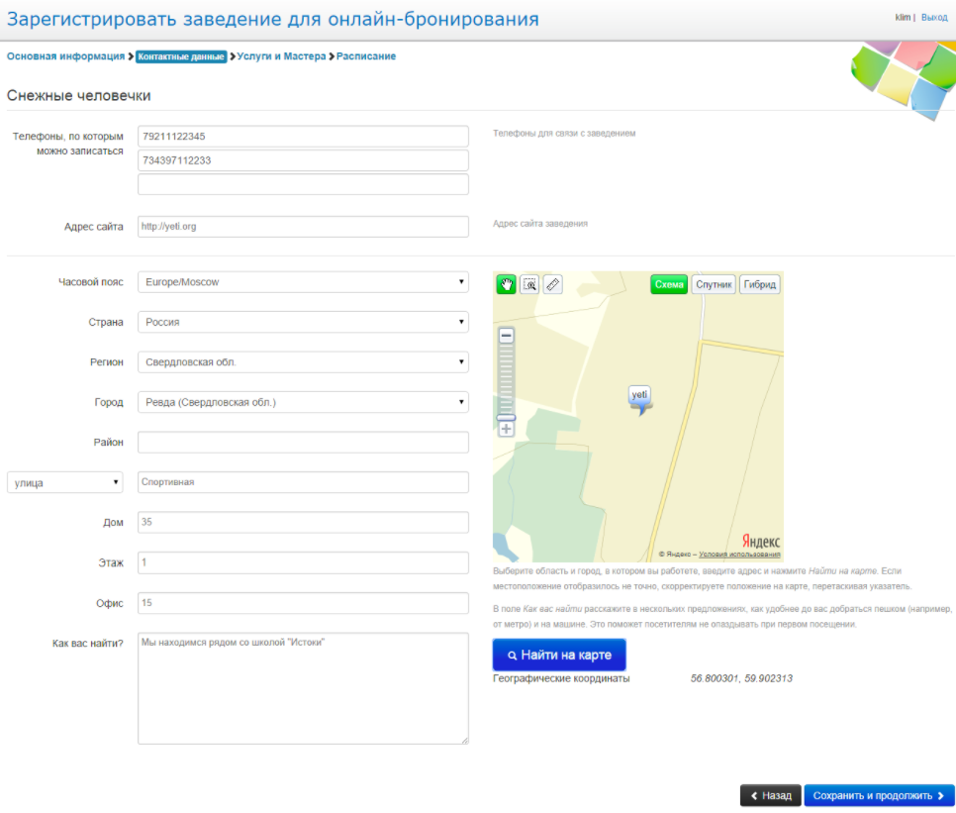
Task: Click the klim username link
Action: tap(903, 18)
